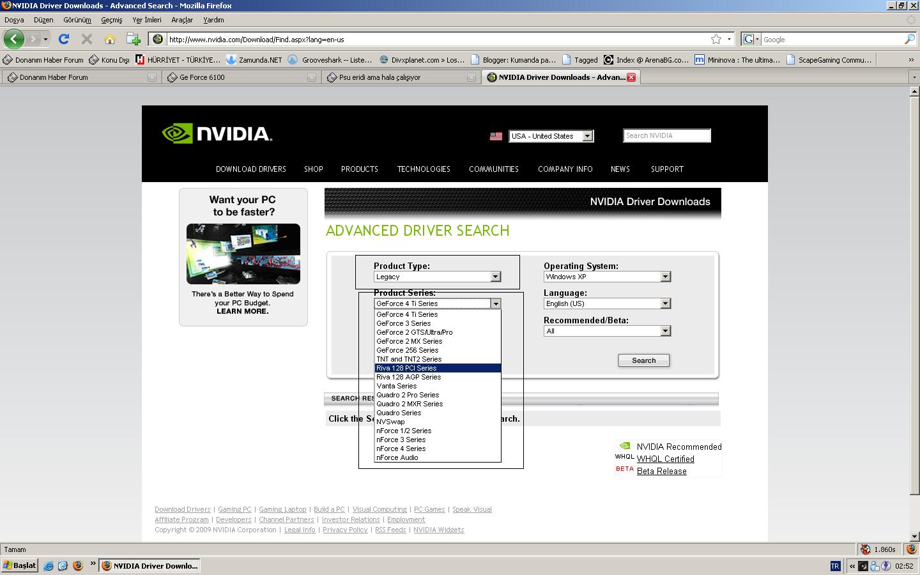This screenshot has height=575, width=920.
Task: Bookmark this page with the star icon
Action: coord(716,39)
